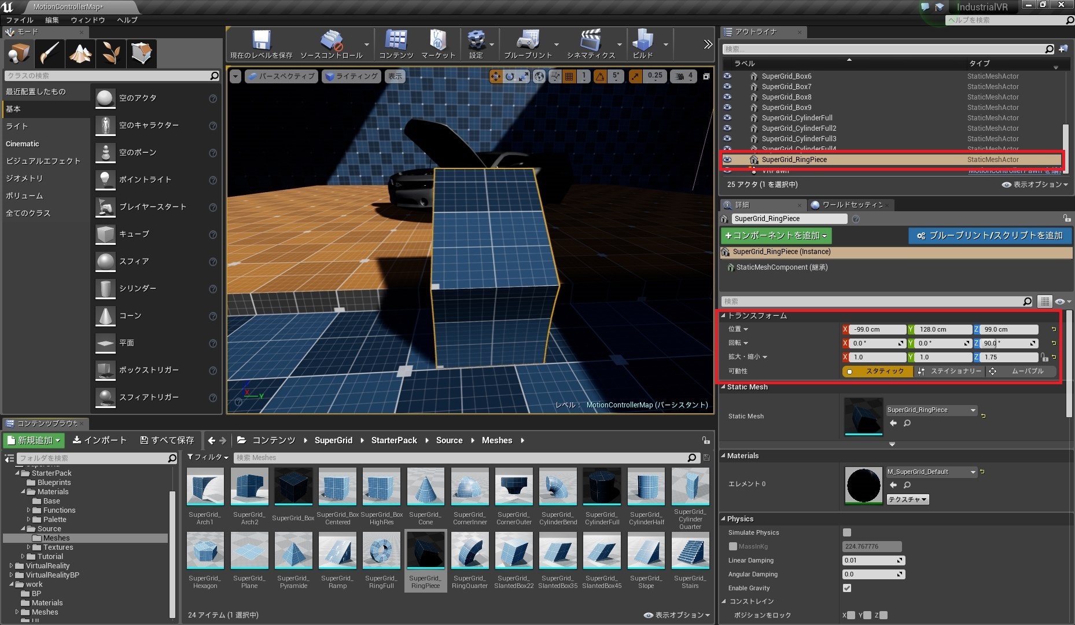Click the surface snapping icon in viewport
The height and width of the screenshot is (625, 1075).
[555, 76]
